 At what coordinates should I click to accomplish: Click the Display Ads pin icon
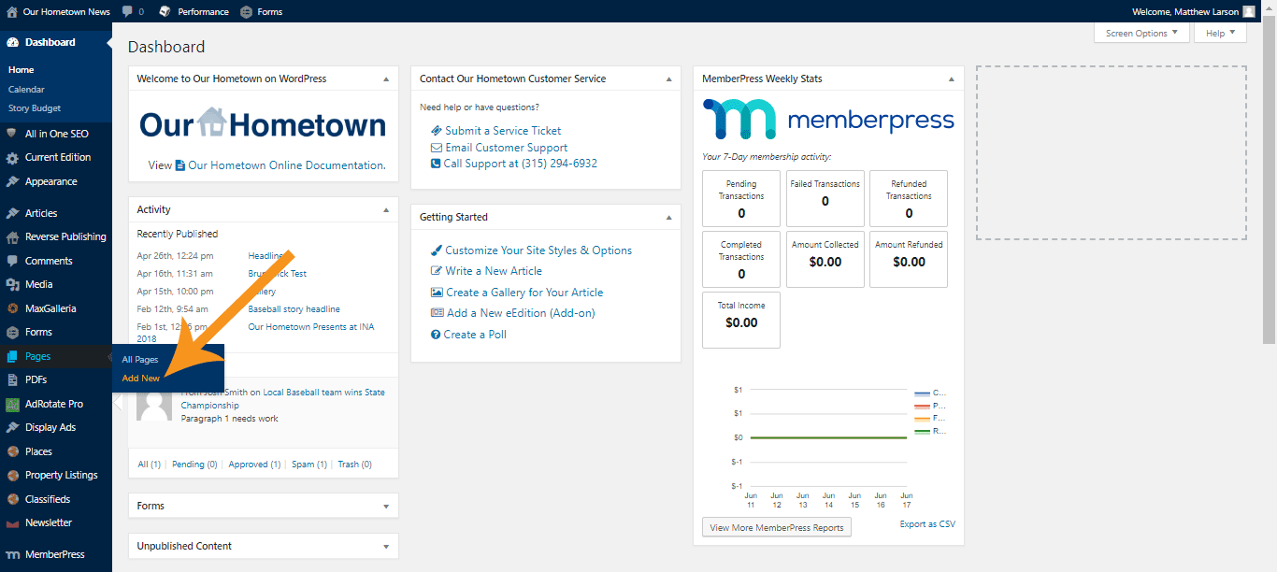pos(12,427)
